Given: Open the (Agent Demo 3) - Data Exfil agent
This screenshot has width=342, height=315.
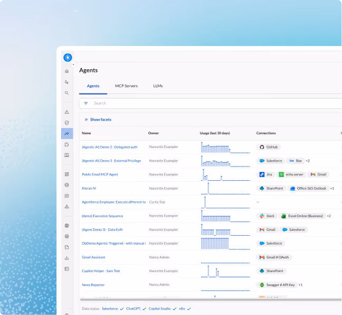Looking at the screenshot, I should pyautogui.click(x=102, y=229).
